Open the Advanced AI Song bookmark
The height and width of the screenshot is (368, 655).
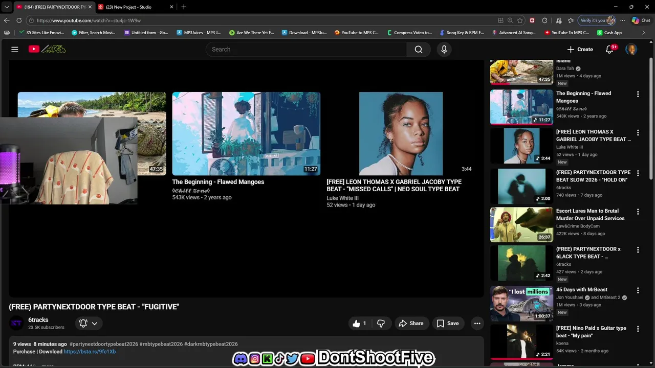(514, 33)
